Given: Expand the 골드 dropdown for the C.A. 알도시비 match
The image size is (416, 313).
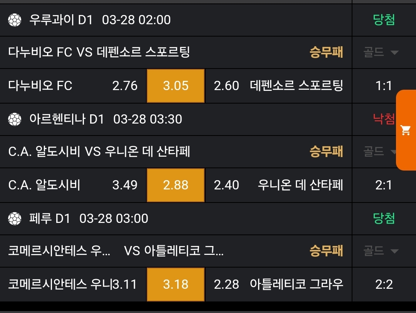Looking at the screenshot, I should (379, 152).
